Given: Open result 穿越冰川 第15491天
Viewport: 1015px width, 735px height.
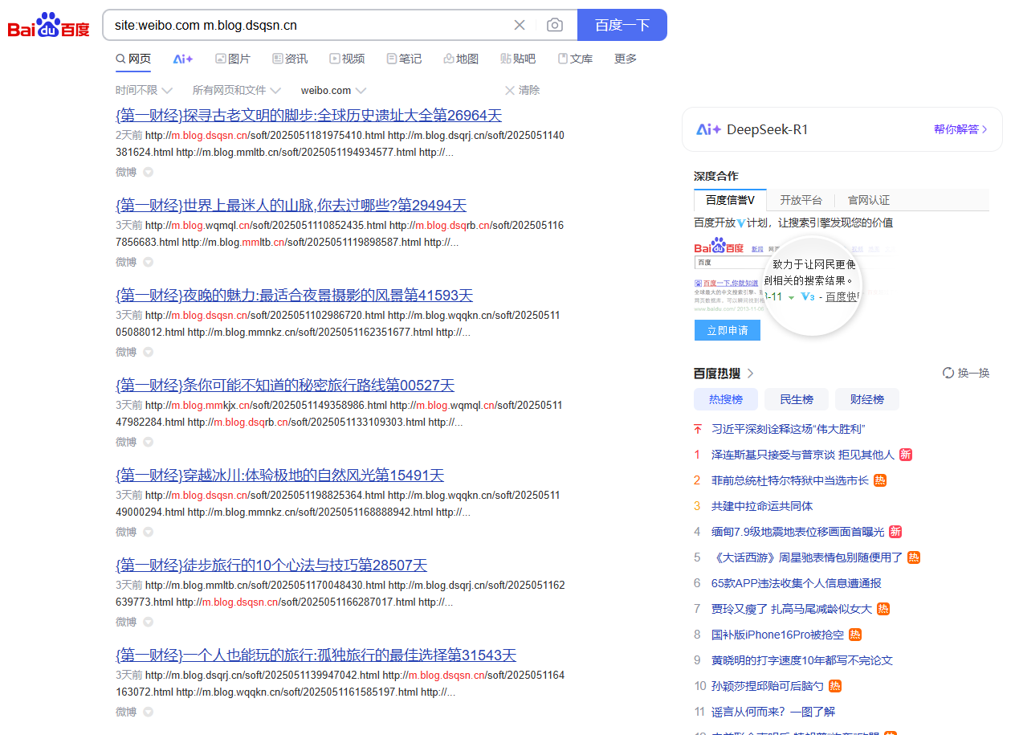Looking at the screenshot, I should click(279, 475).
